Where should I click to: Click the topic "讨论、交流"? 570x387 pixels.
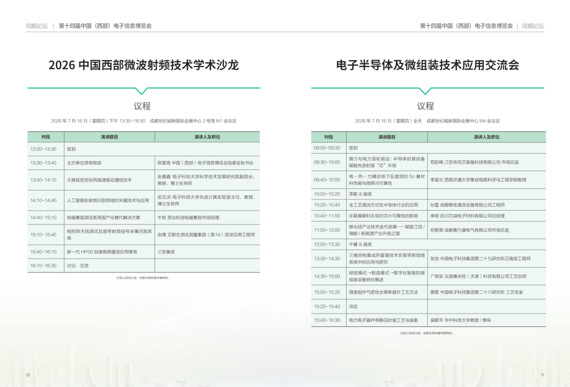point(78,266)
